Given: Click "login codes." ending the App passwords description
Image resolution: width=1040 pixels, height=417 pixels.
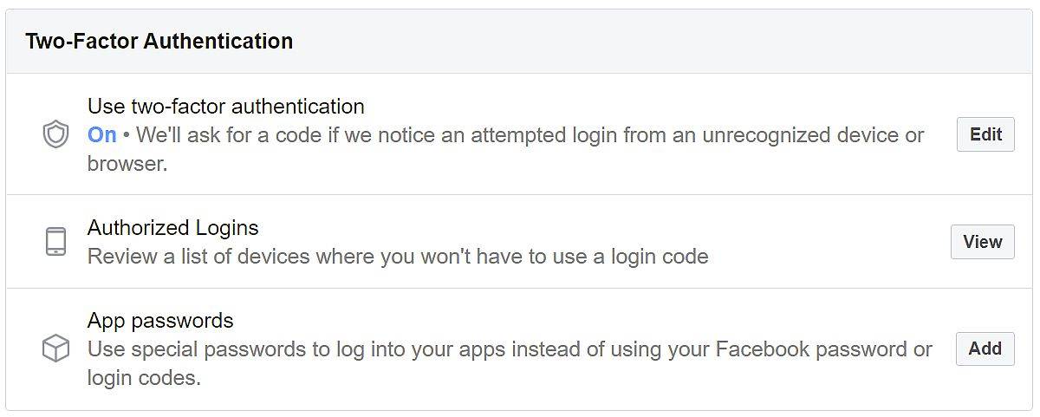Looking at the screenshot, I should tap(144, 378).
